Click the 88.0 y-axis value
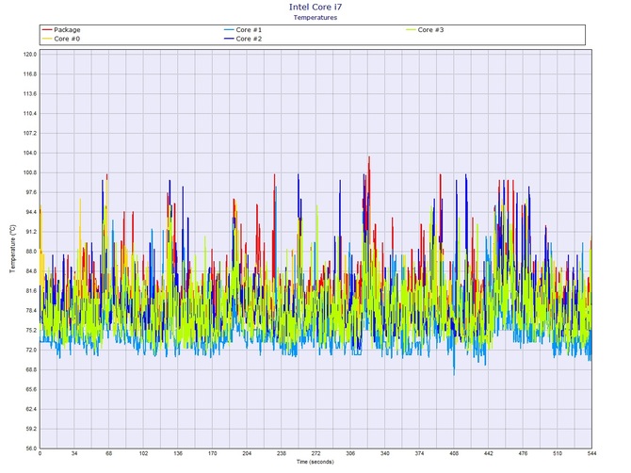The width and height of the screenshot is (631, 473). pos(31,252)
